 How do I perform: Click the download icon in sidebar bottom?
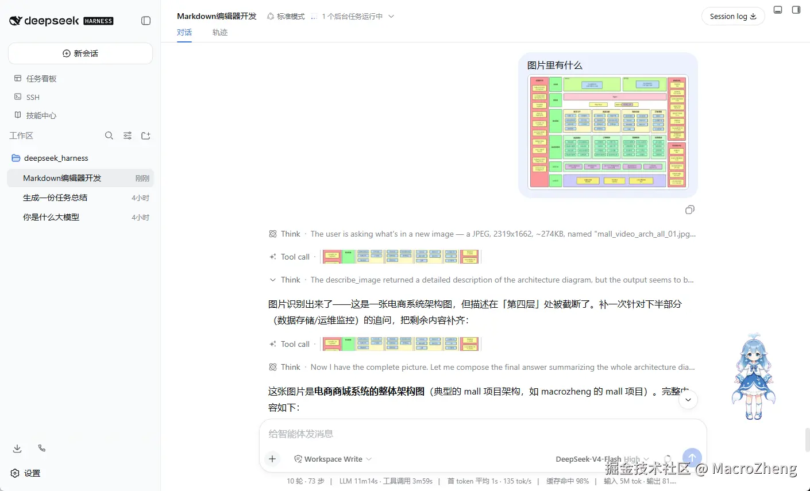click(17, 449)
